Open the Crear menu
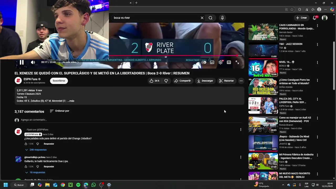The image size is (336, 189). point(301,18)
